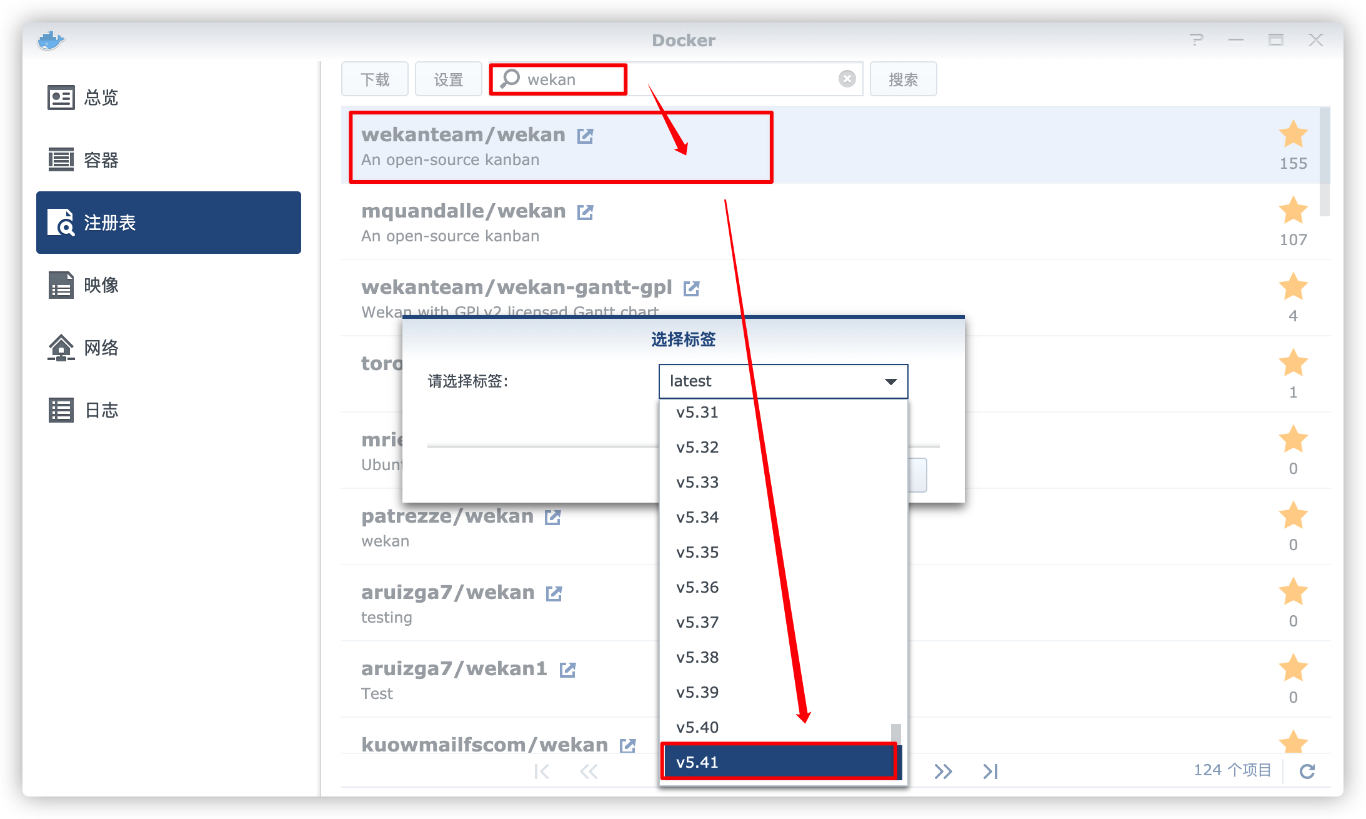This screenshot has height=819, width=1366.
Task: Open the Docker help question mark
Action: click(1196, 40)
